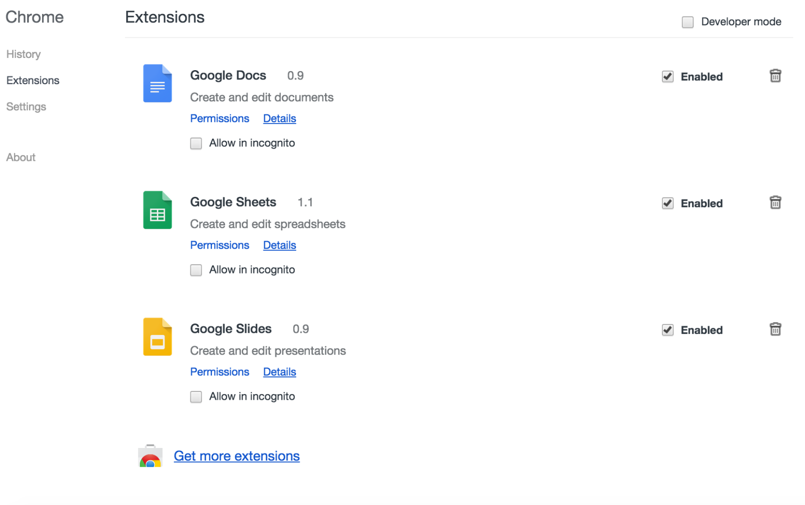Go to Settings in the sidebar

[26, 107]
